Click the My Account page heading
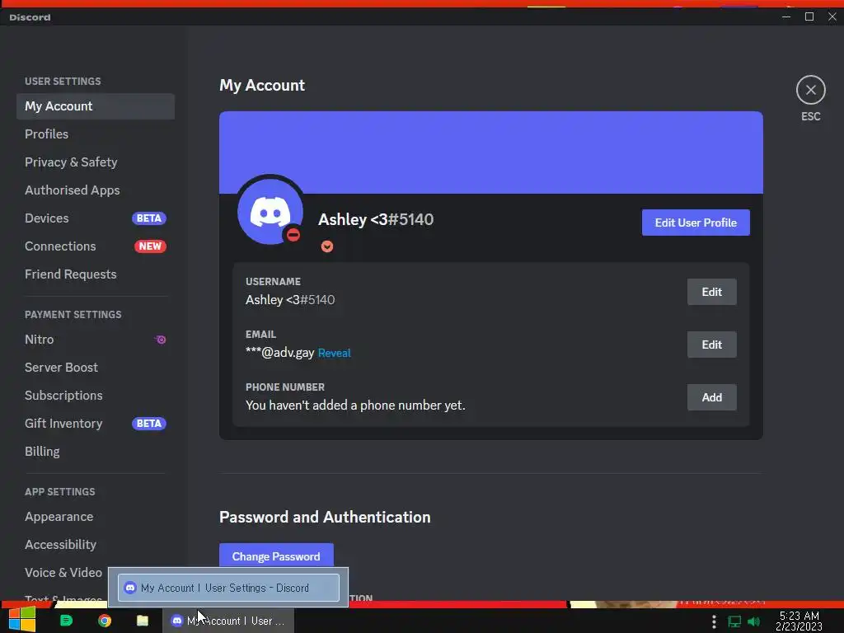Image resolution: width=844 pixels, height=633 pixels. pos(262,86)
